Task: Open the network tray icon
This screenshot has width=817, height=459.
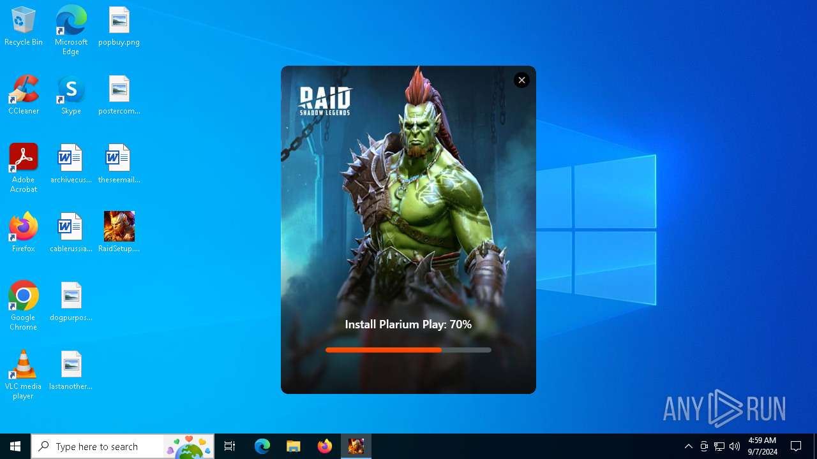Action: 719,446
